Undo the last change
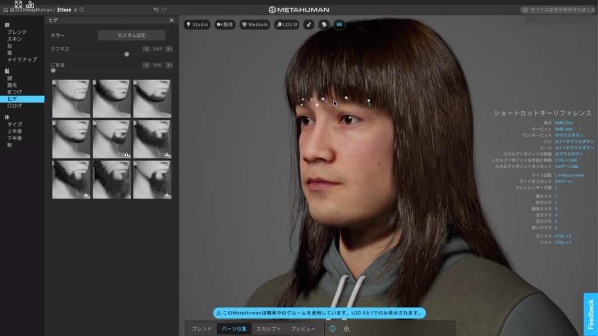This screenshot has width=598, height=336. click(x=156, y=10)
